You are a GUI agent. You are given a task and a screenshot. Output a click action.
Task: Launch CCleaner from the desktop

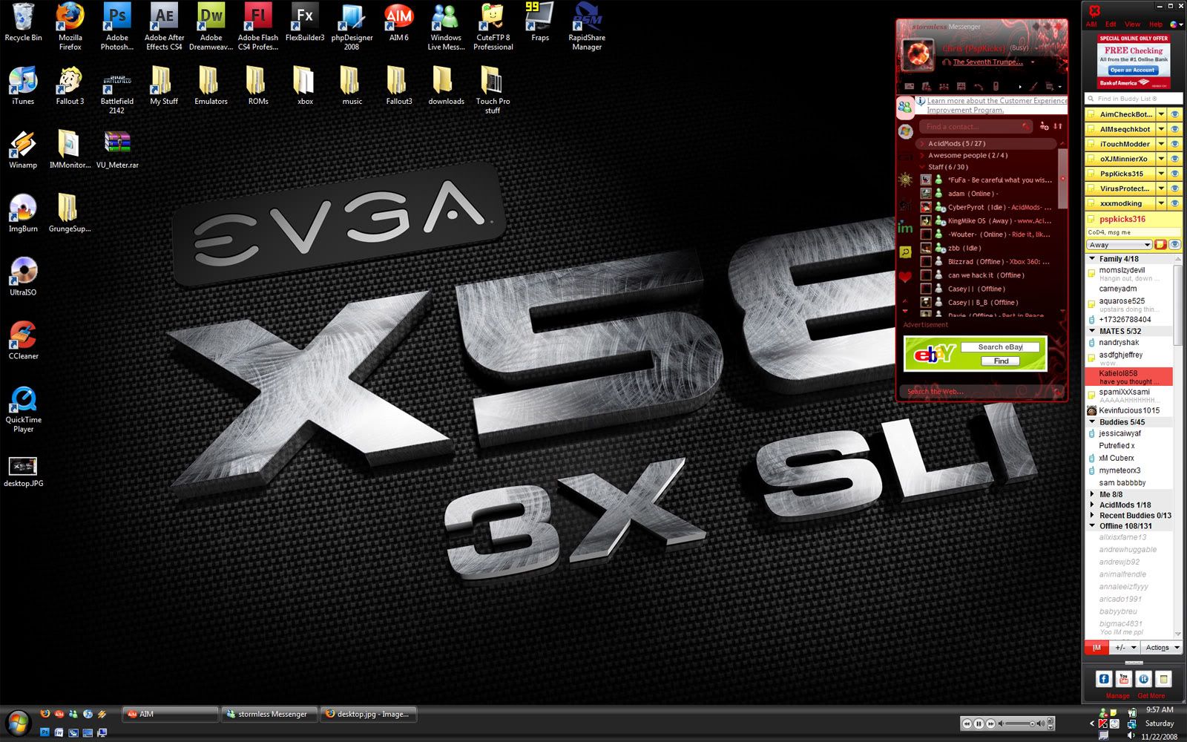(23, 341)
